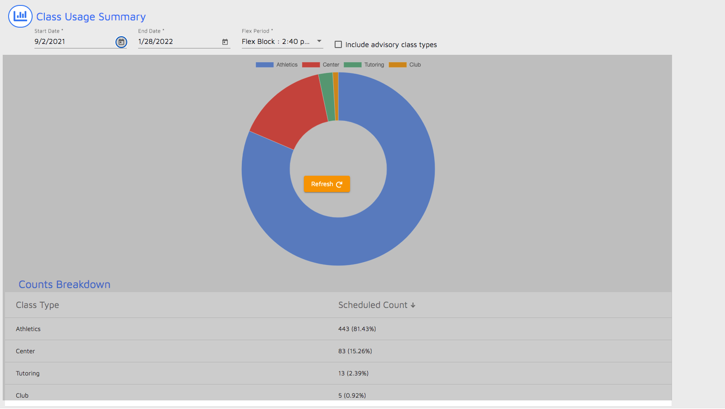The width and height of the screenshot is (725, 409).
Task: Open the Start Date calendar picker
Action: pos(121,42)
